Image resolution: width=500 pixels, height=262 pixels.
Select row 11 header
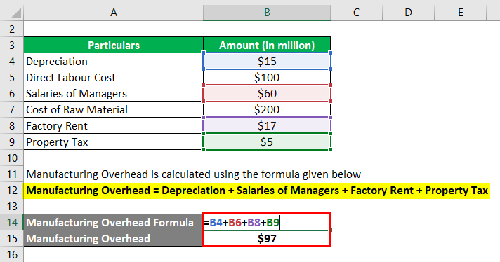[x=12, y=174]
